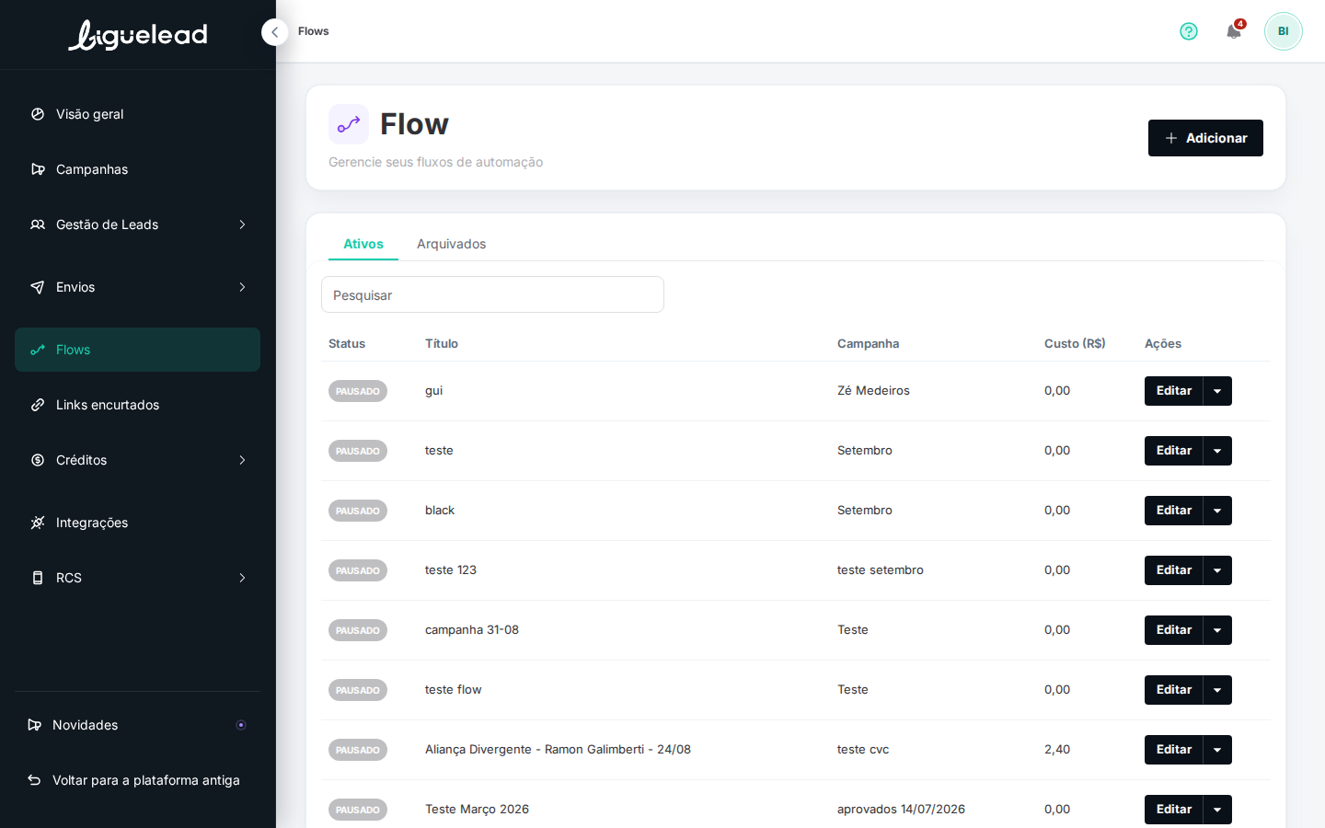Viewport: 1325px width, 828px height.
Task: Open dropdown arrow for the gui flow
Action: (x=1217, y=391)
